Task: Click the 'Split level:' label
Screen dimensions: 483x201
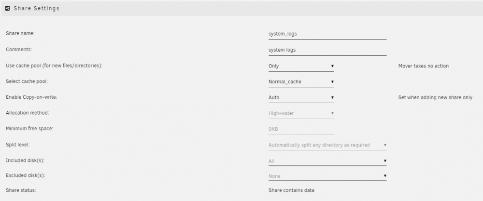Action: (x=17, y=145)
